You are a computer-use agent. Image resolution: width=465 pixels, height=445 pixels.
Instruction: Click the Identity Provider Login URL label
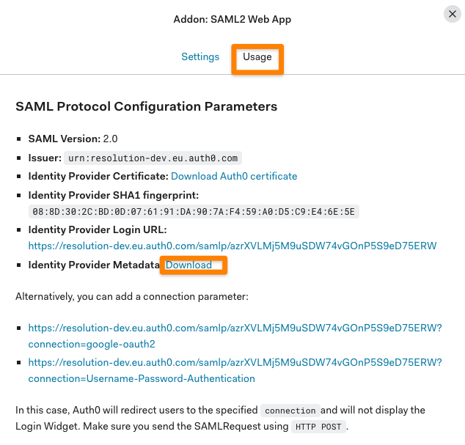coord(98,229)
